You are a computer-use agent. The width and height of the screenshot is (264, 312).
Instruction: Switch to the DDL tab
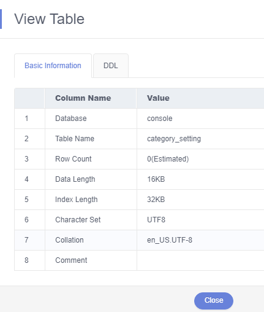(x=111, y=66)
